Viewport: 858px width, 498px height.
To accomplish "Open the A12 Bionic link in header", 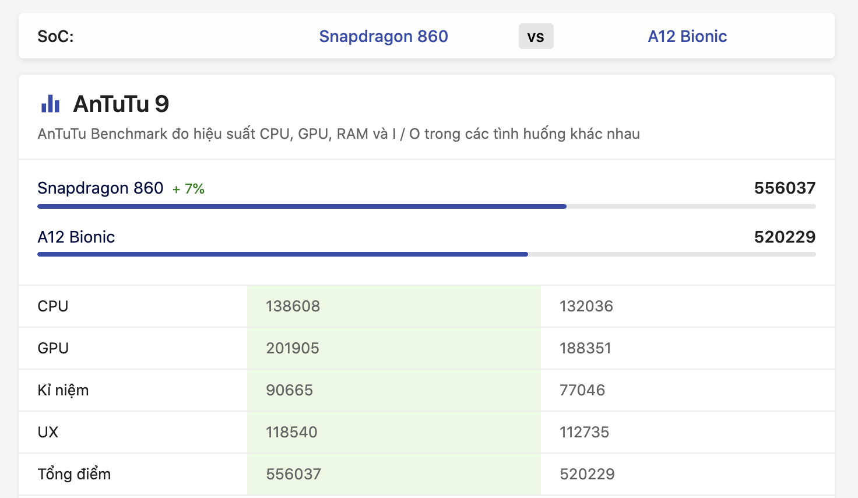I will pyautogui.click(x=687, y=36).
